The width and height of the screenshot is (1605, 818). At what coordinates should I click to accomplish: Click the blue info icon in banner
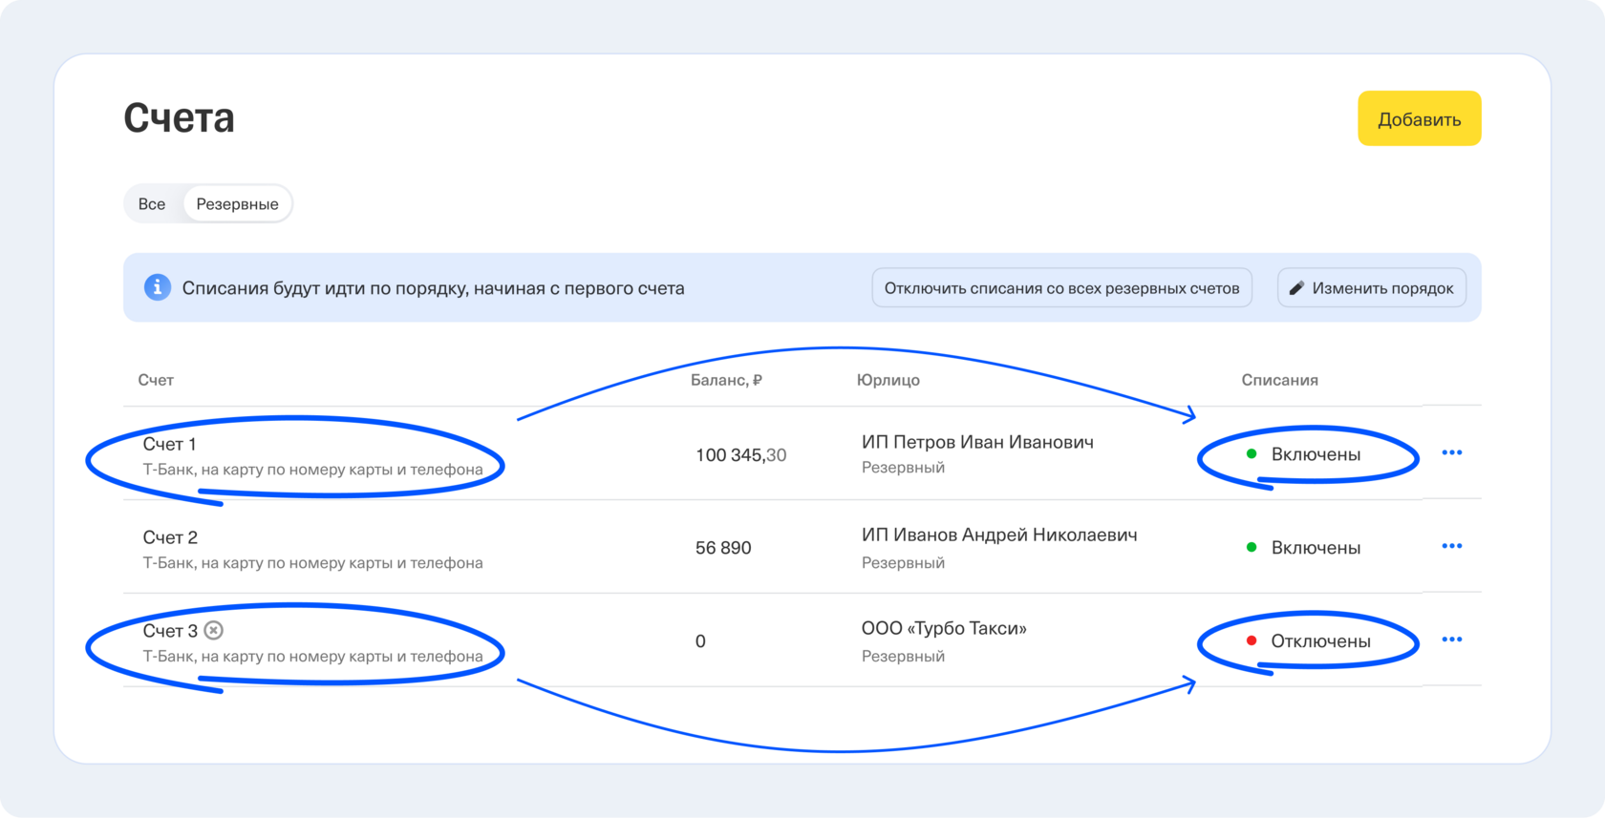(x=158, y=287)
